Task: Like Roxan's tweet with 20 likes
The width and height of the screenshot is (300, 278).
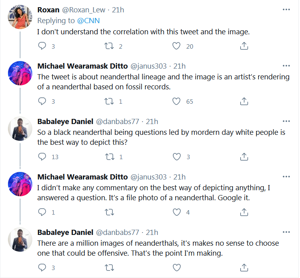Action: pyautogui.click(x=176, y=46)
